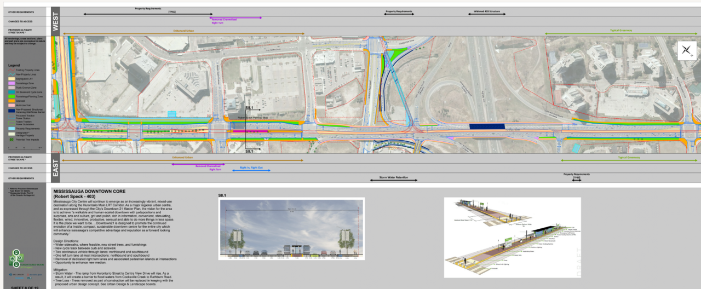Click the Existing Property Lines legend symbol
The height and width of the screenshot is (289, 701).
tap(10, 70)
